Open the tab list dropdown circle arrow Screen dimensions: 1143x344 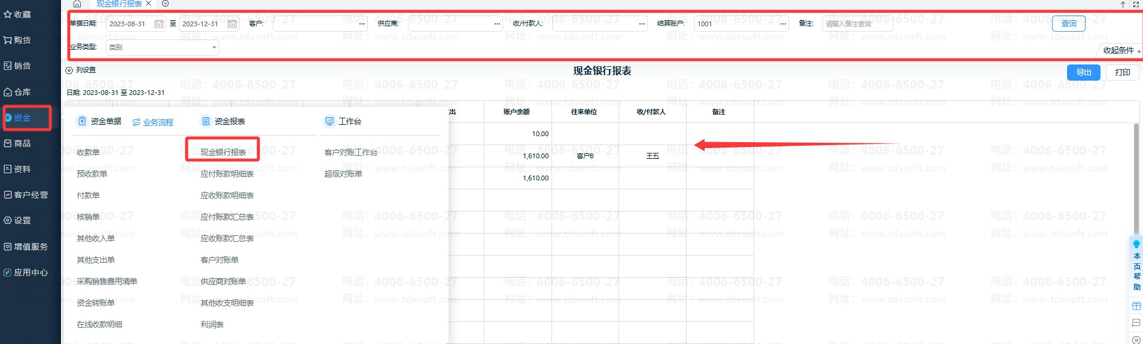tap(166, 4)
